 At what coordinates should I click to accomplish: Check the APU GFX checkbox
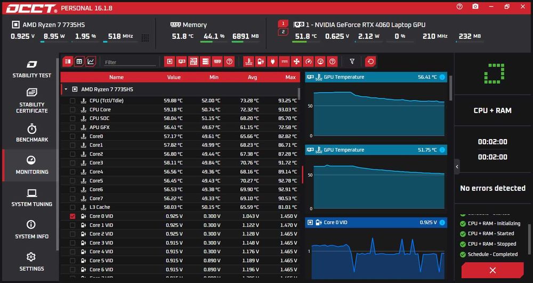coord(72,127)
